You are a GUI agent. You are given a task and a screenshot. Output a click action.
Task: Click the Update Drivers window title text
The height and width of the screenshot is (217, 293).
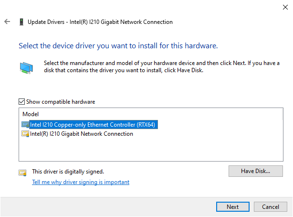pyautogui.click(x=100, y=22)
